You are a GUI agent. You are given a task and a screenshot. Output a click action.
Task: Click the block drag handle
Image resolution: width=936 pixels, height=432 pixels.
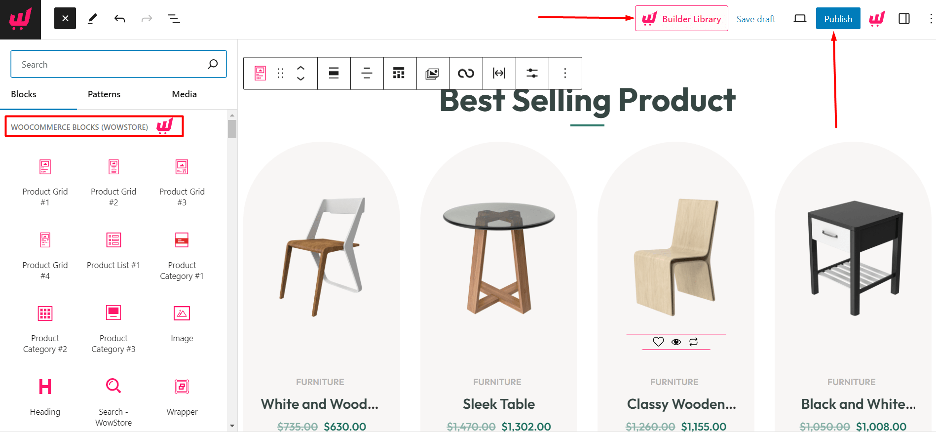coord(281,73)
